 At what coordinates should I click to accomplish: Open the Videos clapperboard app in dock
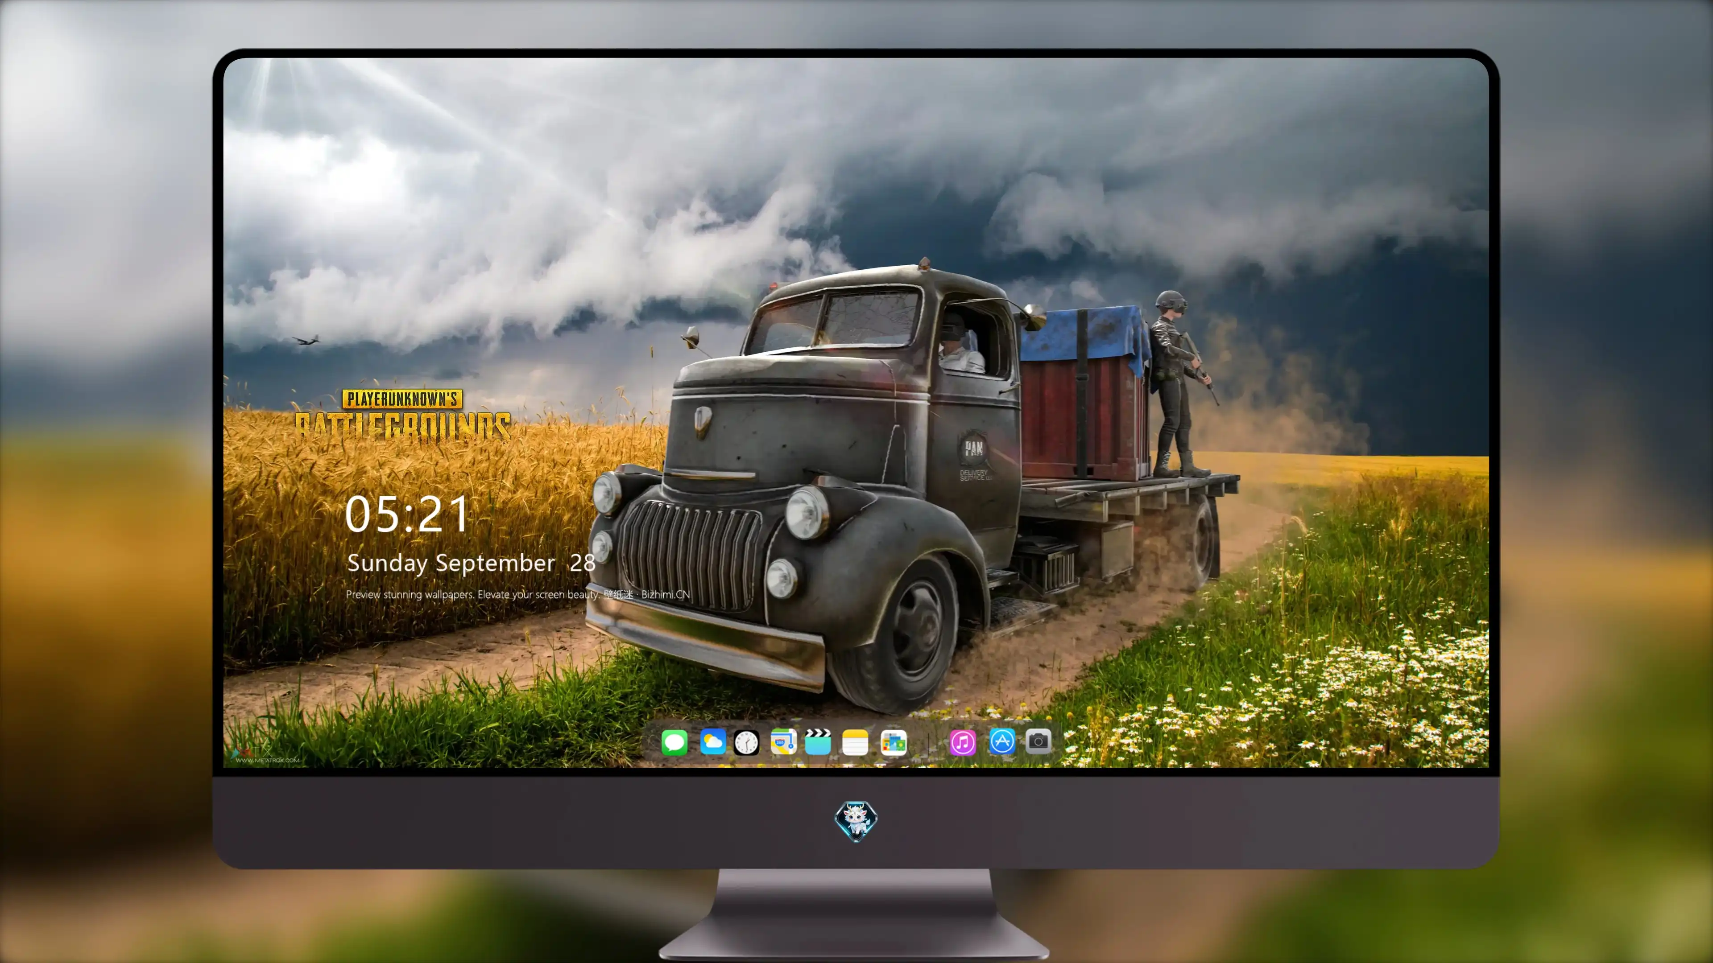818,742
